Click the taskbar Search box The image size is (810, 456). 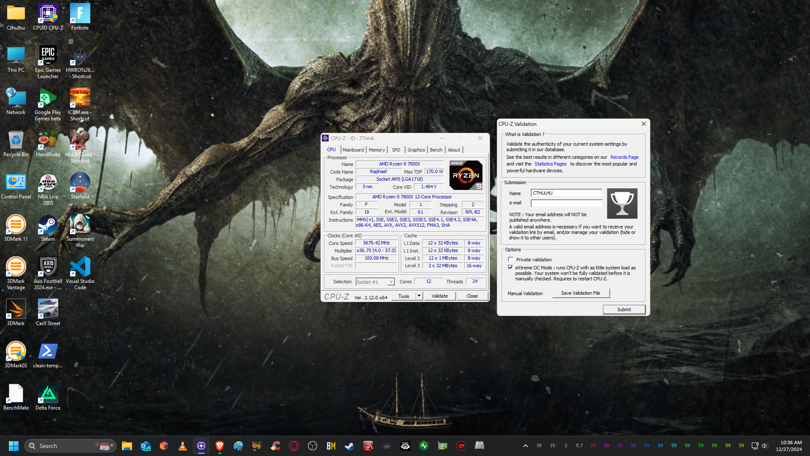click(x=70, y=446)
